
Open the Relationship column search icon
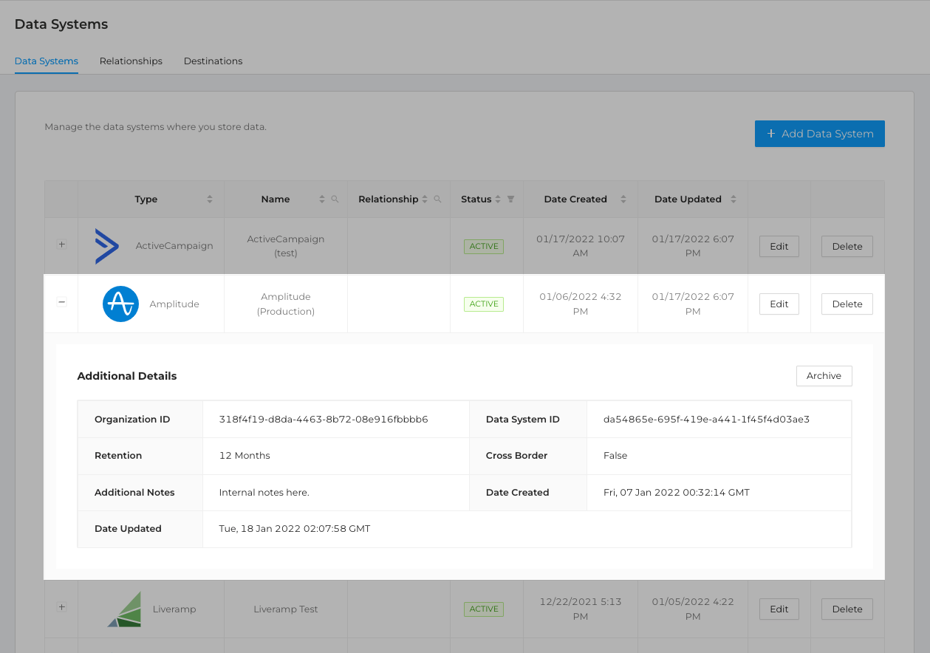click(437, 199)
